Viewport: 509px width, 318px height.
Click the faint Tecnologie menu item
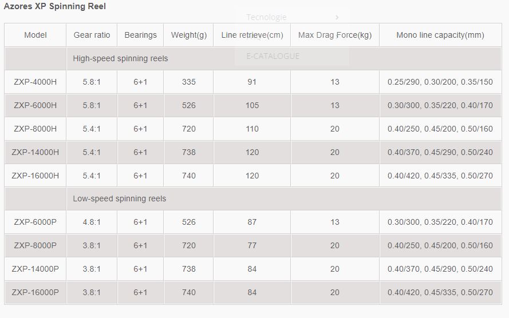[266, 17]
